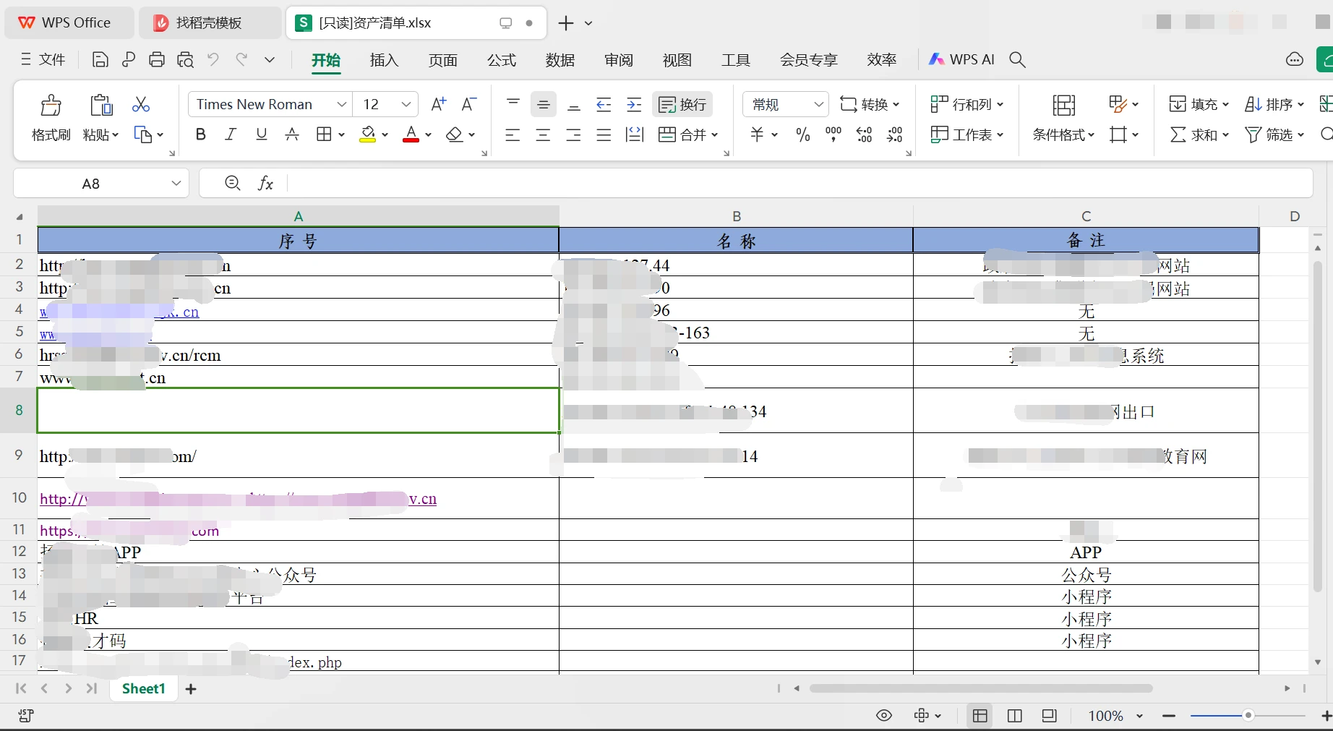
Task: Toggle Wrap Text (换行) button
Action: click(x=682, y=105)
